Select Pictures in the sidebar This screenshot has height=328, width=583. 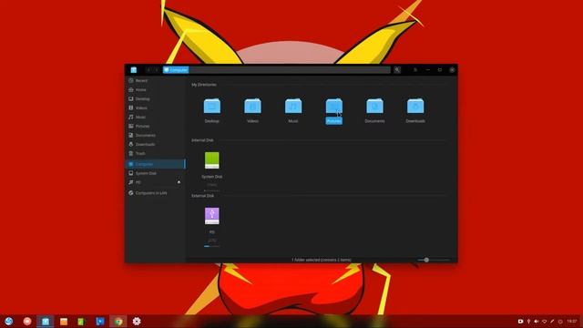(x=155, y=126)
